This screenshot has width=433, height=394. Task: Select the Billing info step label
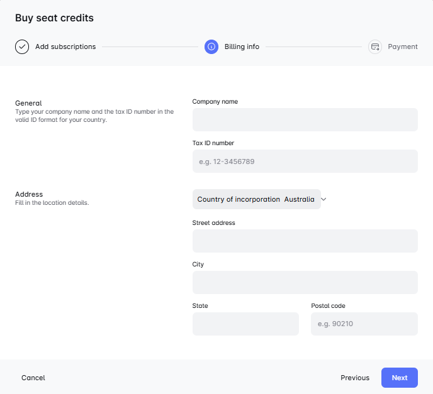point(242,47)
